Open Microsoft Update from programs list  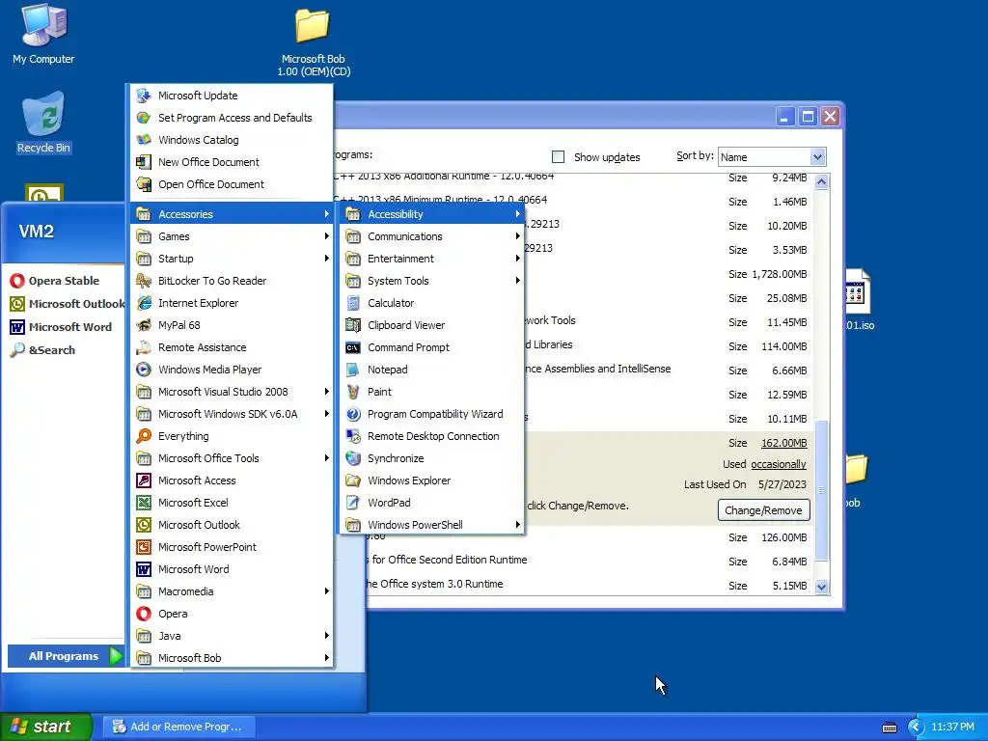[232, 96]
